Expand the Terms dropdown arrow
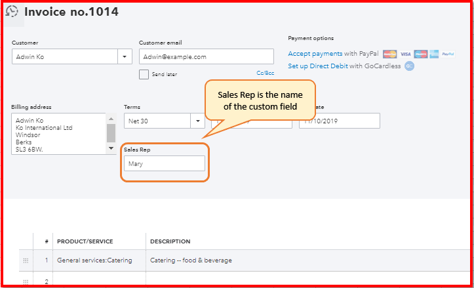Image resolution: width=474 pixels, height=288 pixels. click(x=198, y=121)
